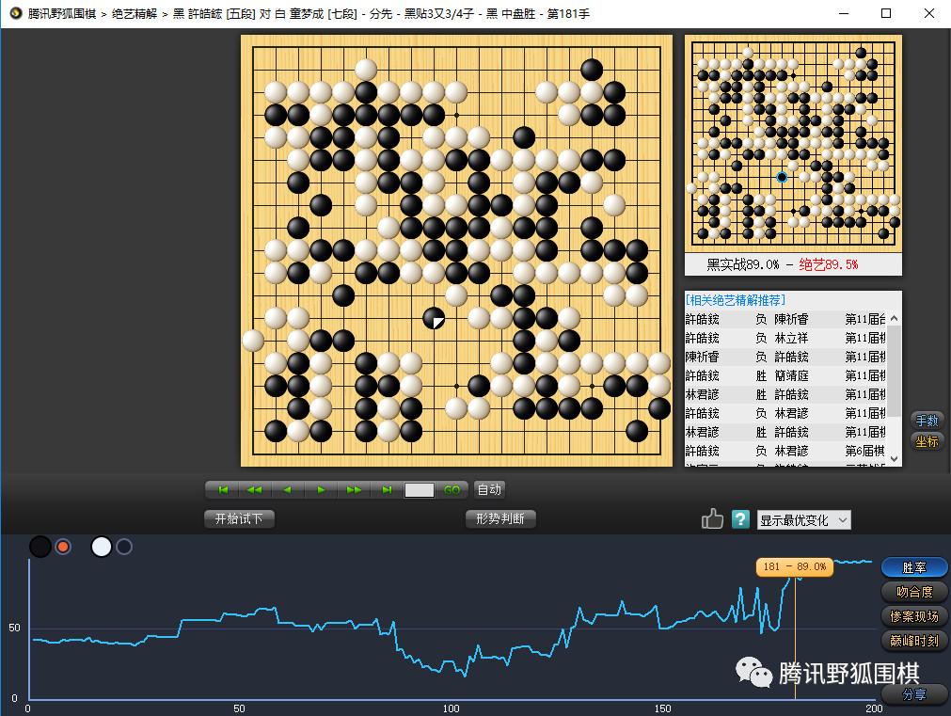The width and height of the screenshot is (951, 716).
Task: Jump to the first move of the game
Action: click(x=223, y=489)
